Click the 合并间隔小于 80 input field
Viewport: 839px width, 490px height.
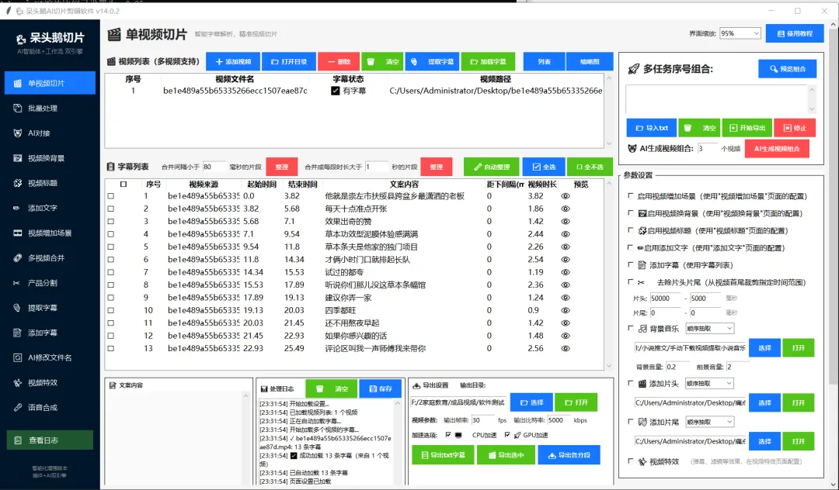[214, 167]
